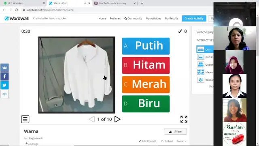The image size is (259, 146).
Task: Share on Facebook sidebar icon
Action: coord(4,76)
